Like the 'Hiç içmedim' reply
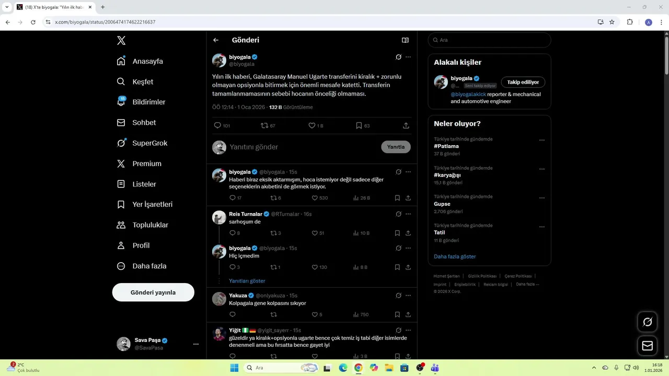Screen dimensions: 669x376 click(x=315, y=267)
